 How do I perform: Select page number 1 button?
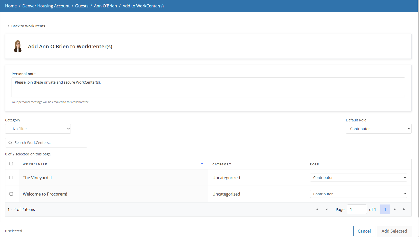click(385, 209)
